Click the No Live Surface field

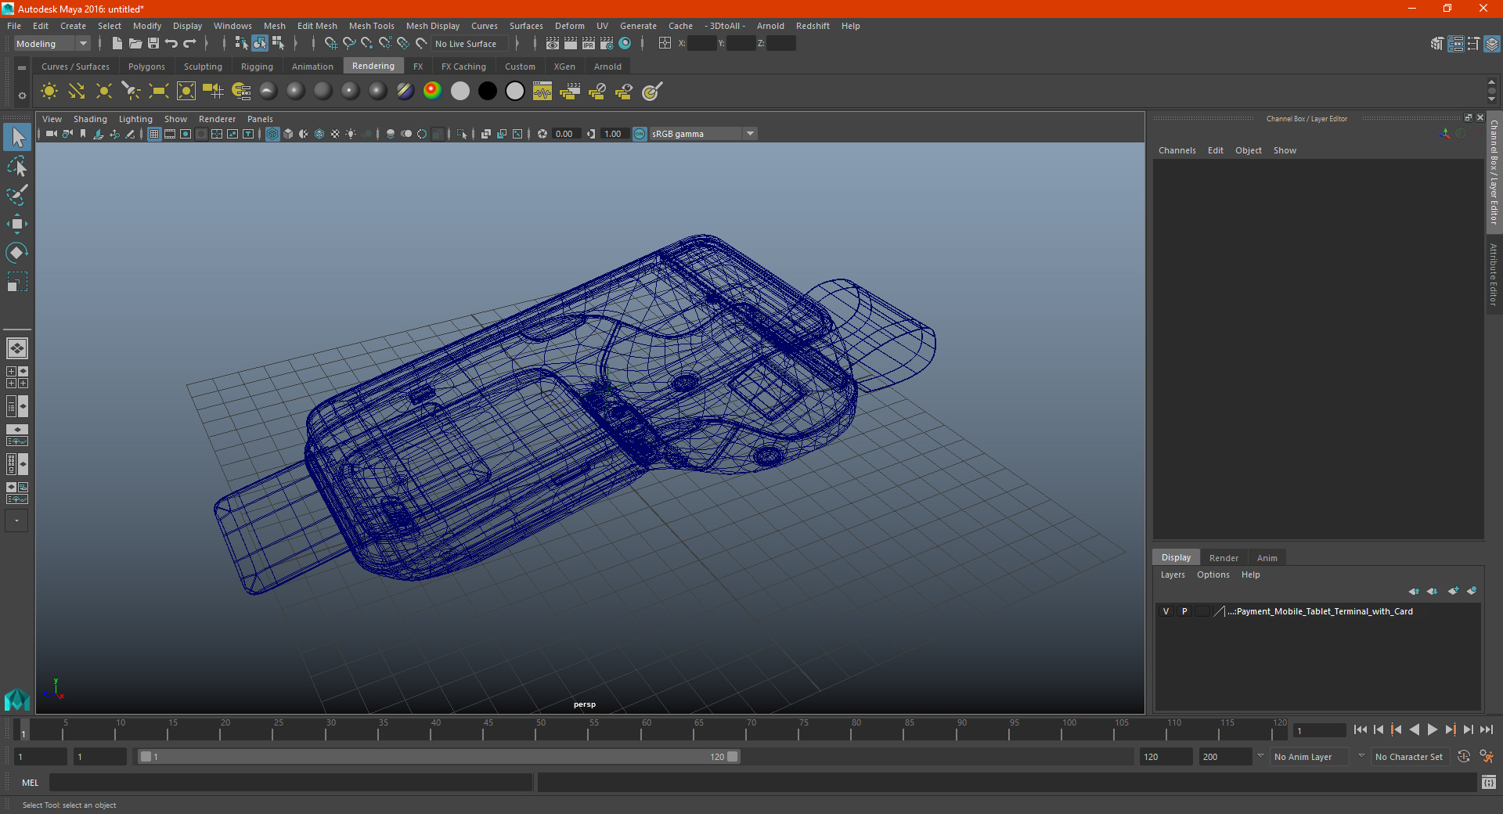470,44
